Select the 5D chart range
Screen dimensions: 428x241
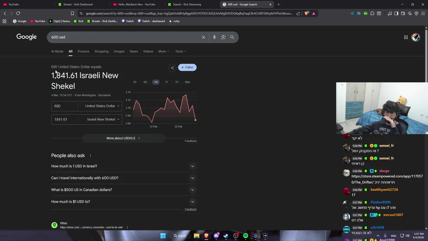(145, 82)
